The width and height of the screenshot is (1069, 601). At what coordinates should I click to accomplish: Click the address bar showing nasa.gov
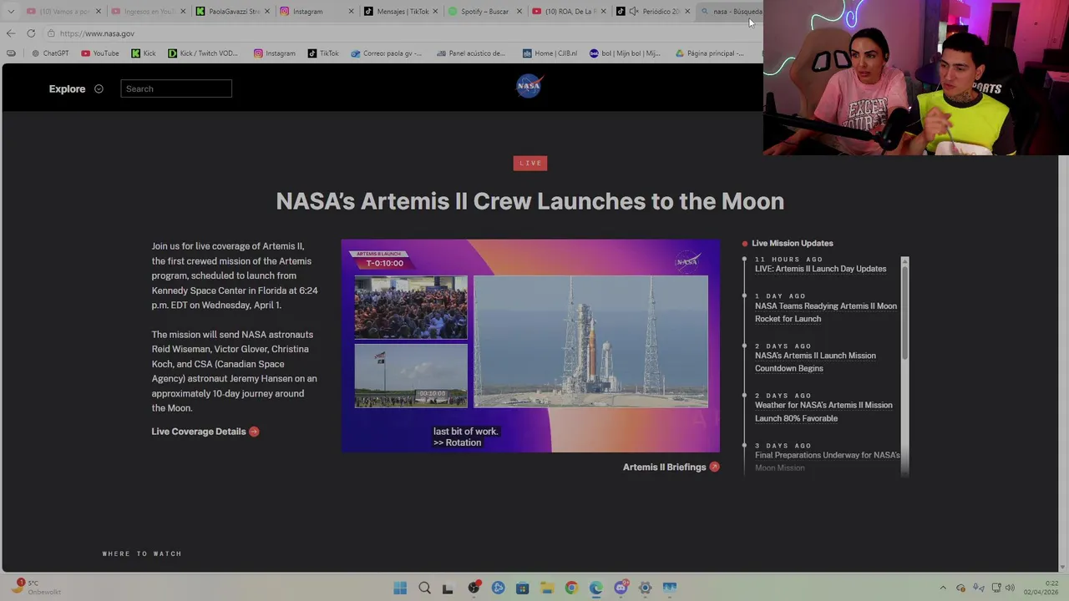pos(401,33)
